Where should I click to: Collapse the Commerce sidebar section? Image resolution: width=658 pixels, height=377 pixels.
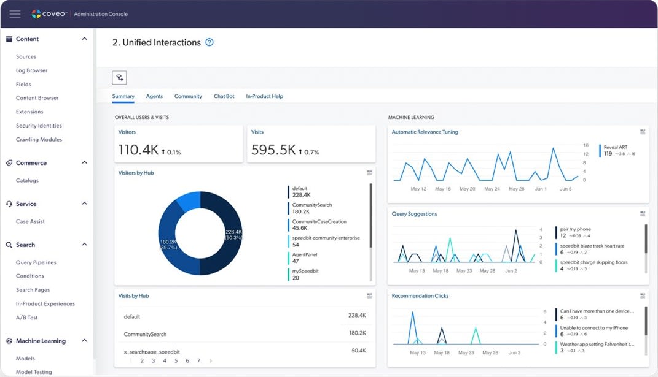(84, 163)
